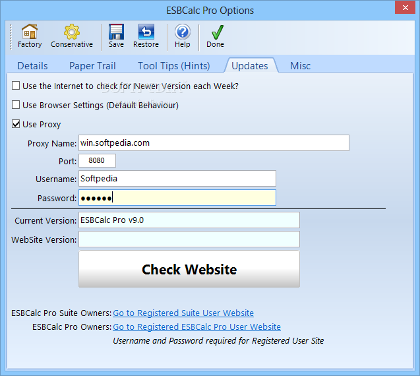420x376 pixels.
Task: Click the toolbar drag handle grip
Action: point(11,37)
